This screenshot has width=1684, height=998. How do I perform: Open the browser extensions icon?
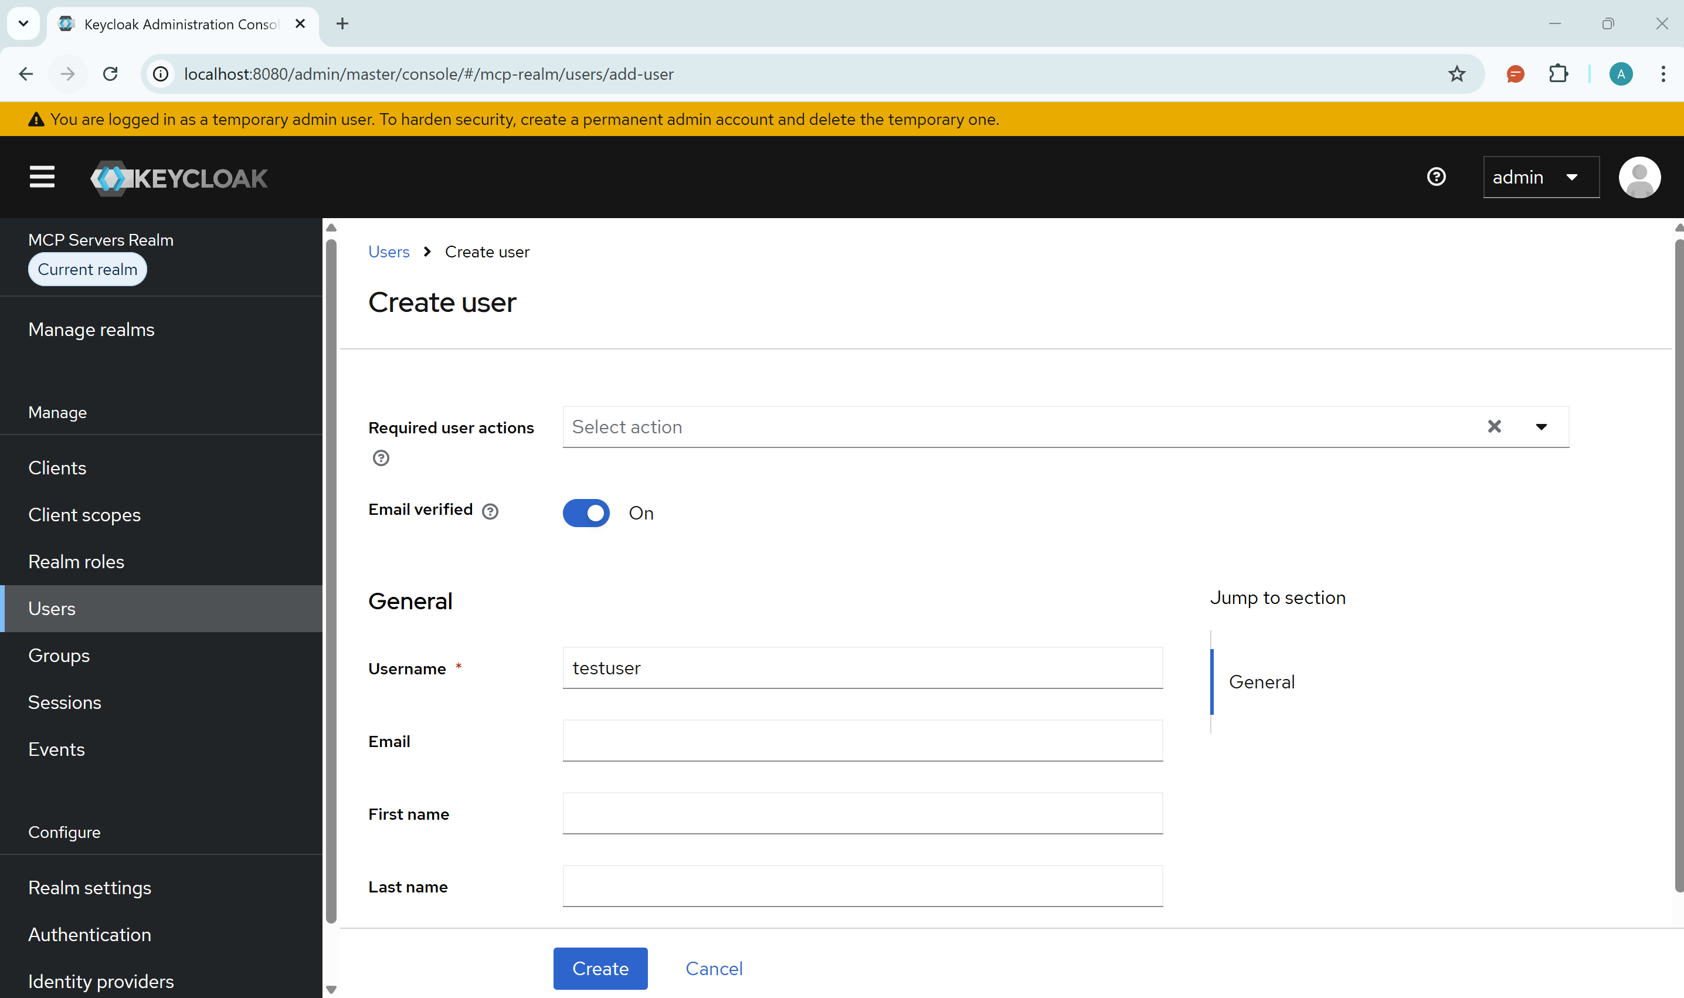click(1559, 74)
